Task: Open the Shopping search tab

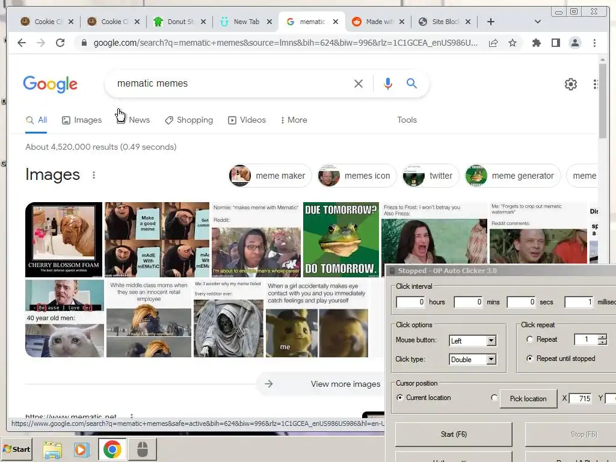Action: (x=189, y=120)
